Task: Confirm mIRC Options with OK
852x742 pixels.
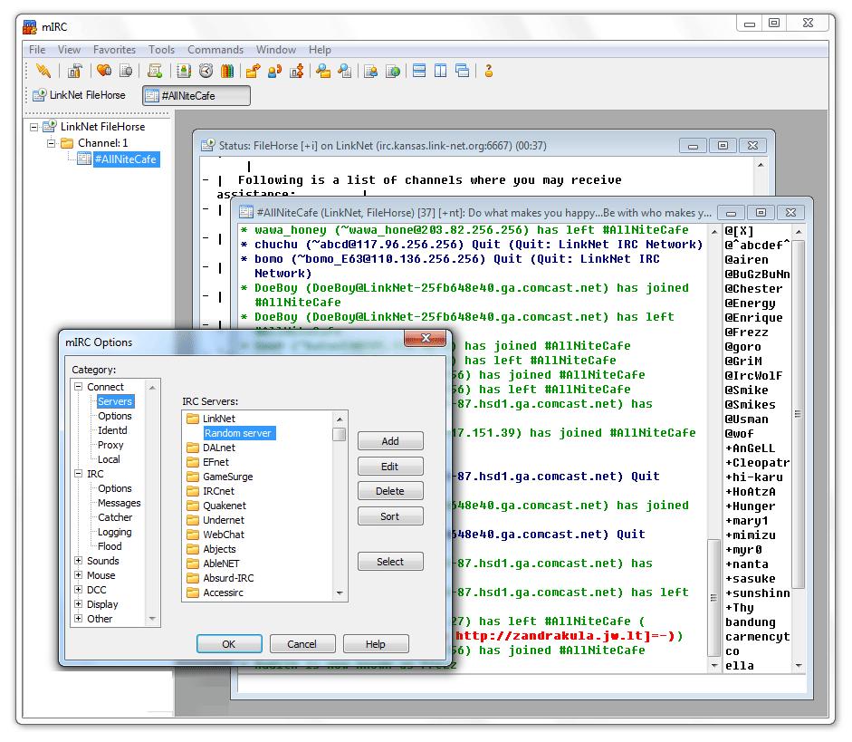Action: pos(229,644)
